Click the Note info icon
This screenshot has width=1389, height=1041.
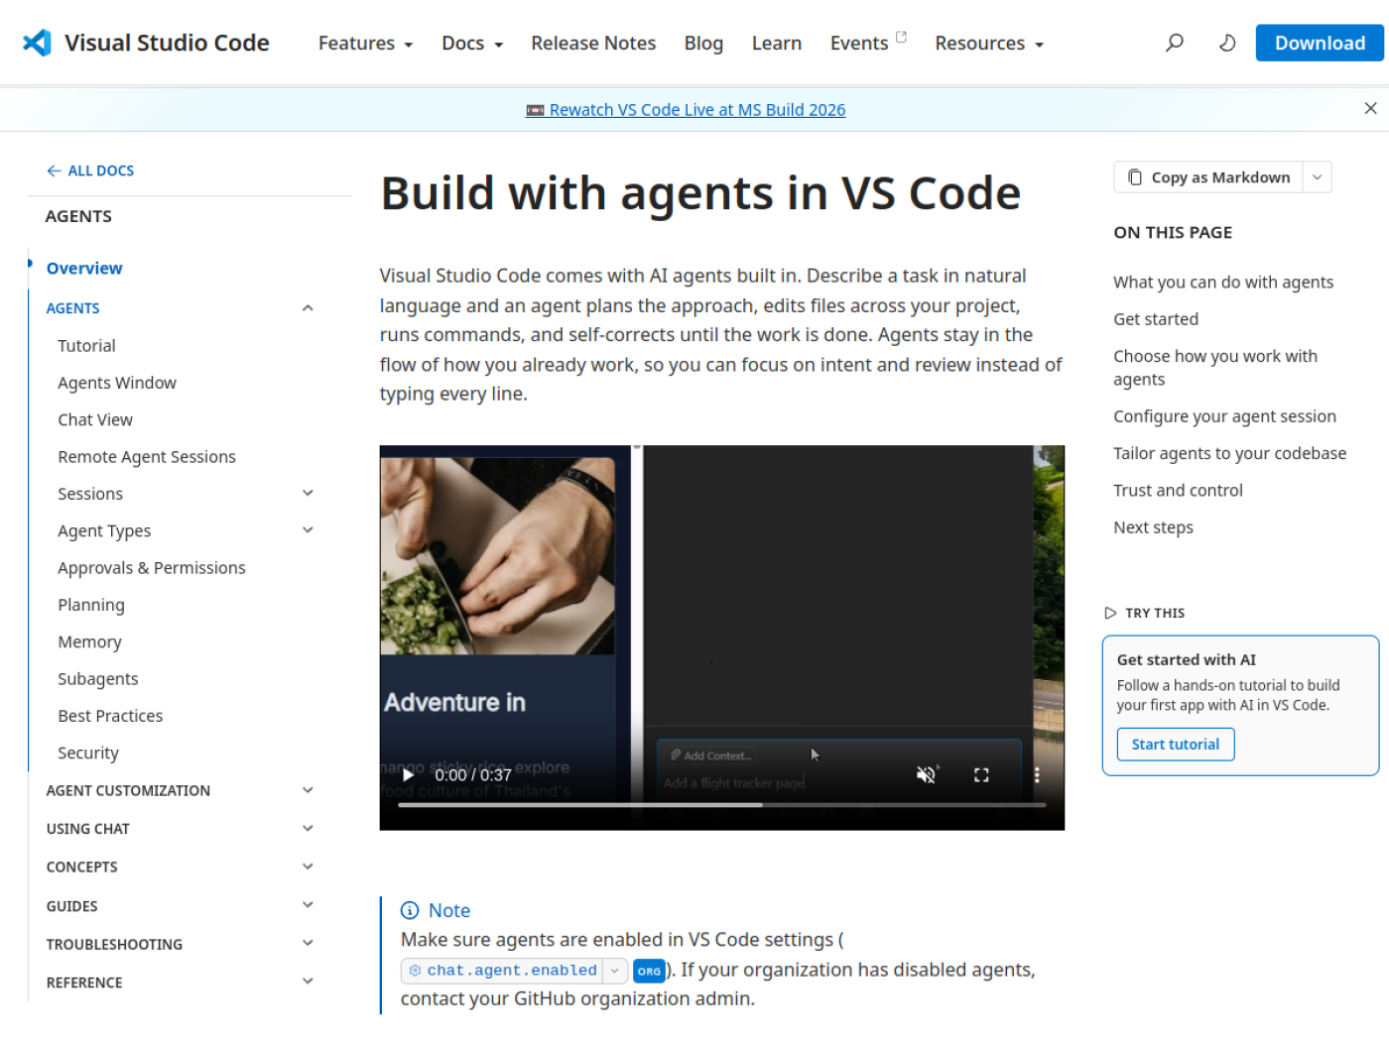pos(410,910)
